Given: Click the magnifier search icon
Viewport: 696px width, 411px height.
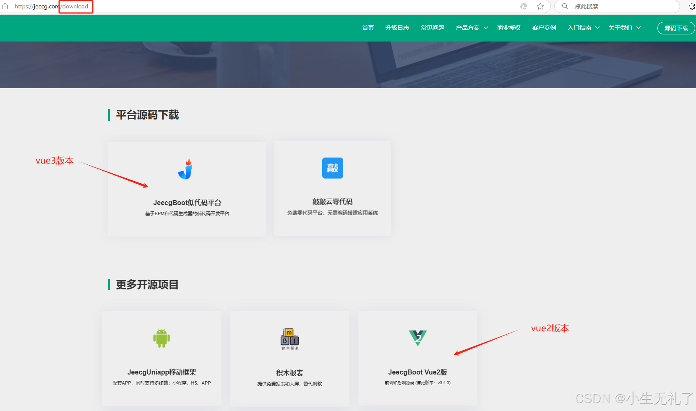Looking at the screenshot, I should (565, 6).
